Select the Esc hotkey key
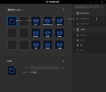Screen dimensions: 106x92 tap(36, 21)
